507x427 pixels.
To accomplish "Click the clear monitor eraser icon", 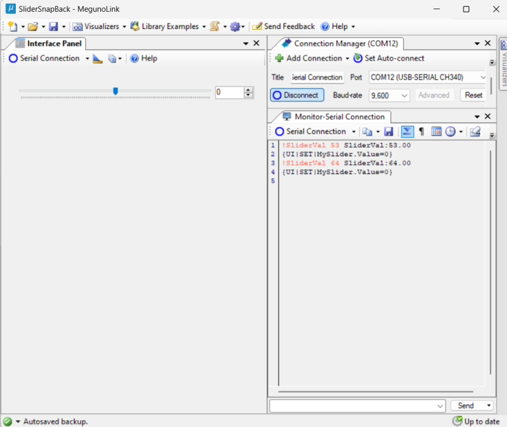I will click(x=475, y=131).
